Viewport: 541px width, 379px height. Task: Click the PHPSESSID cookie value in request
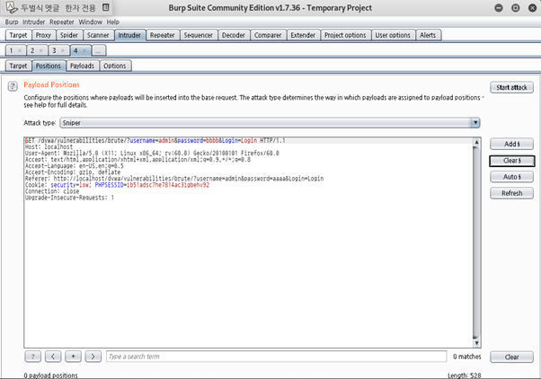point(168,185)
